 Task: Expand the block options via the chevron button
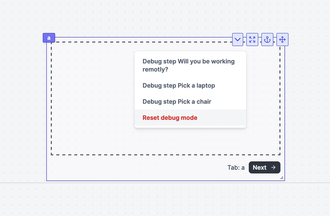pos(237,40)
